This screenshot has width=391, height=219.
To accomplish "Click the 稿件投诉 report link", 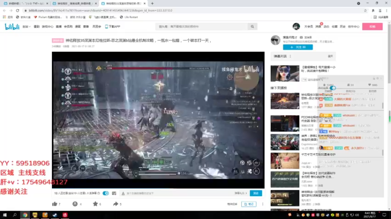I will click(x=232, y=204).
